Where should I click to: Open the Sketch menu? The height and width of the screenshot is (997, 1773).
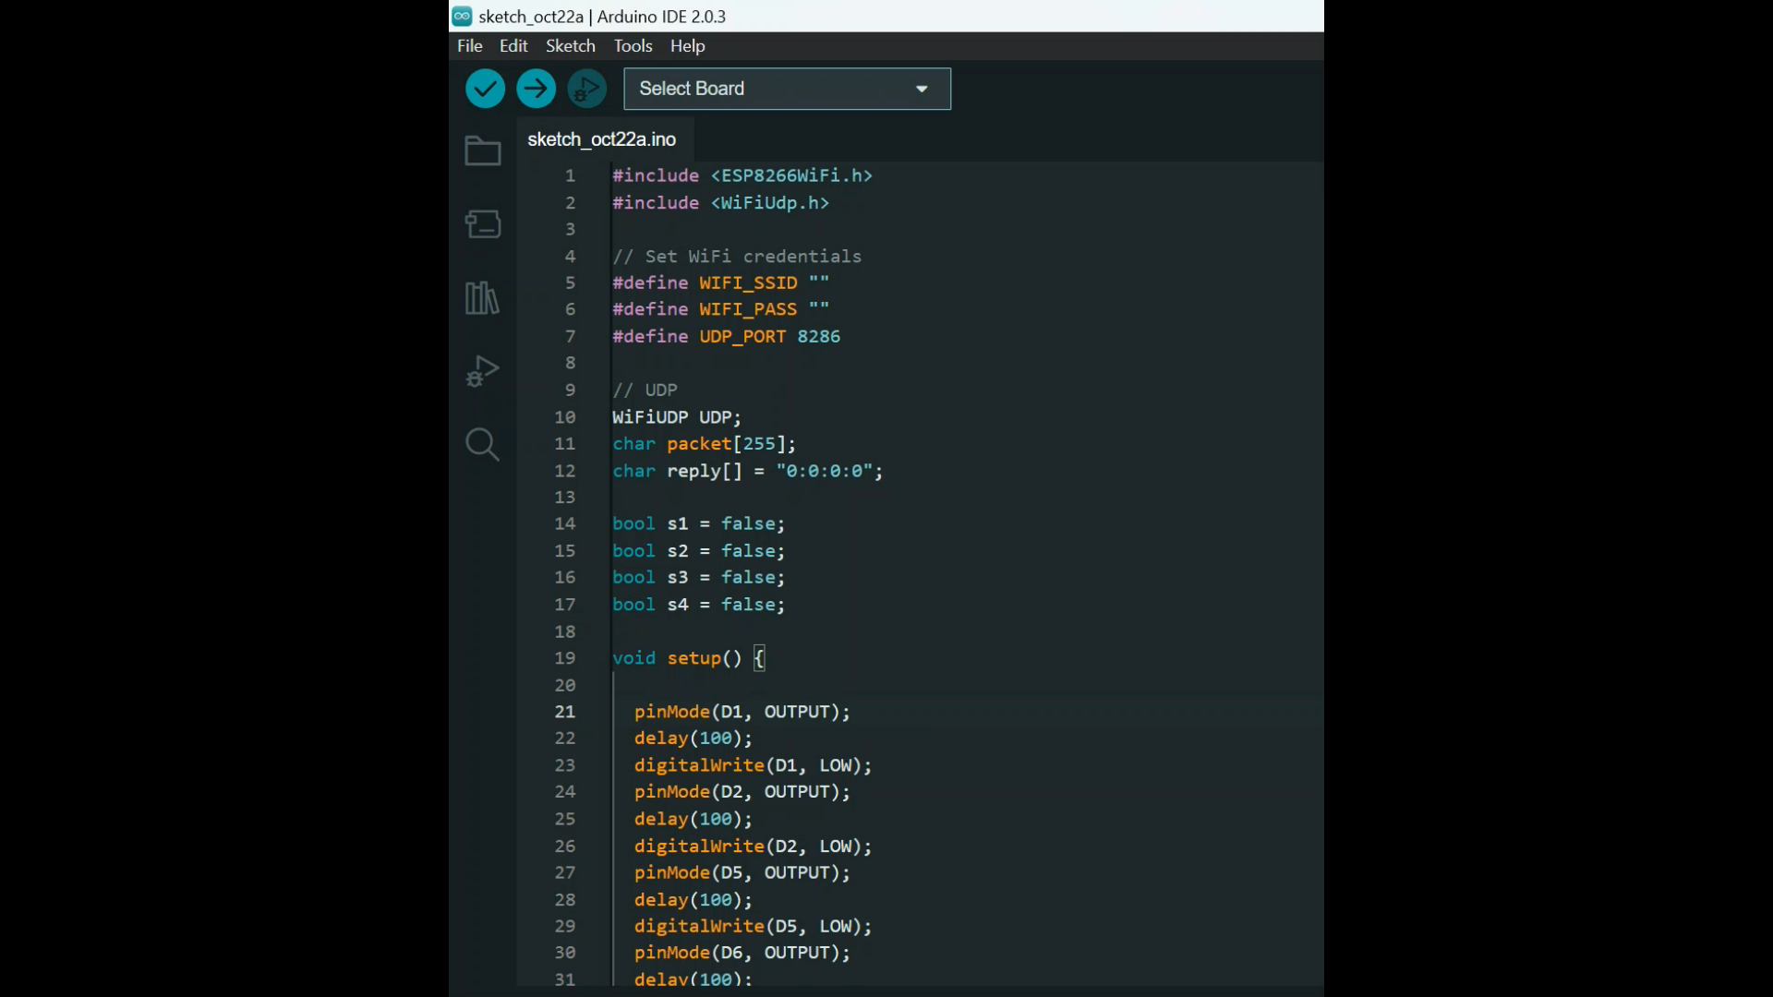[571, 45]
